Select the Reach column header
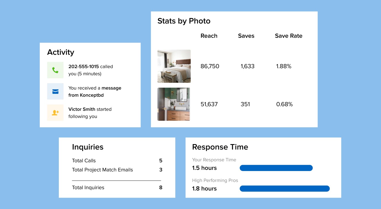The image size is (381, 209). click(x=209, y=36)
